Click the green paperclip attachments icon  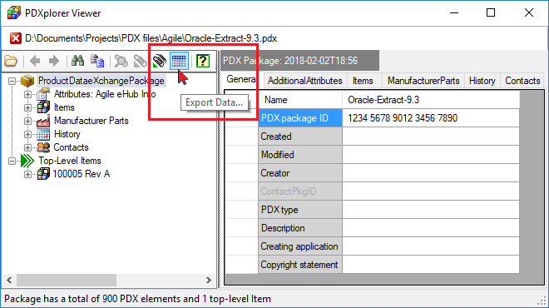pyautogui.click(x=160, y=61)
